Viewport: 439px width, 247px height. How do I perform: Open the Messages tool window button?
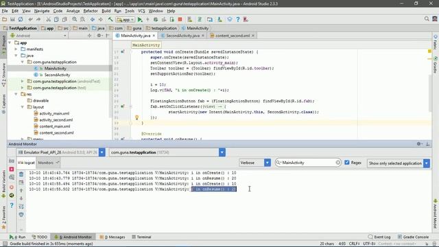[112, 237]
